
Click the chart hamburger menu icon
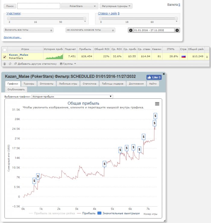click(157, 104)
